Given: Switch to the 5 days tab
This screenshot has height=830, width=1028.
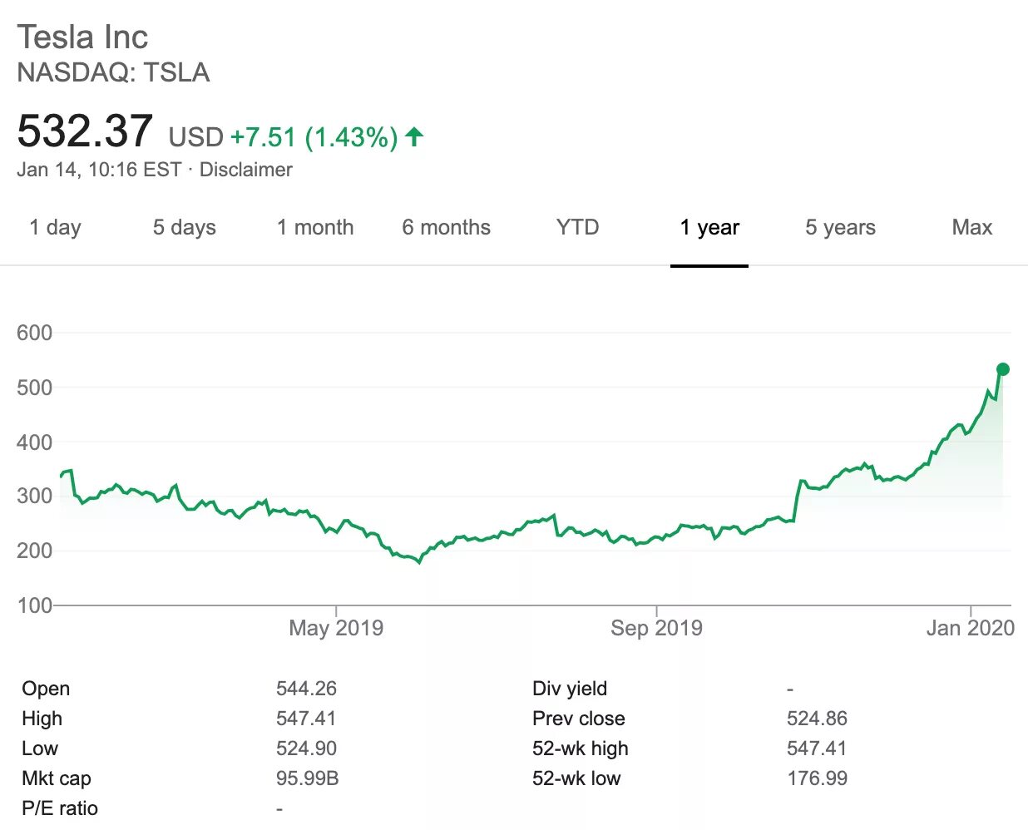Looking at the screenshot, I should point(184,227).
